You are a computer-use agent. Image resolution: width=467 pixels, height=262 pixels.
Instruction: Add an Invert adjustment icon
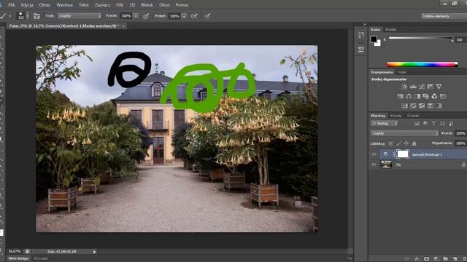click(x=404, y=106)
